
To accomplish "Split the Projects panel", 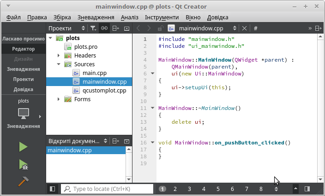I will (x=115, y=28).
